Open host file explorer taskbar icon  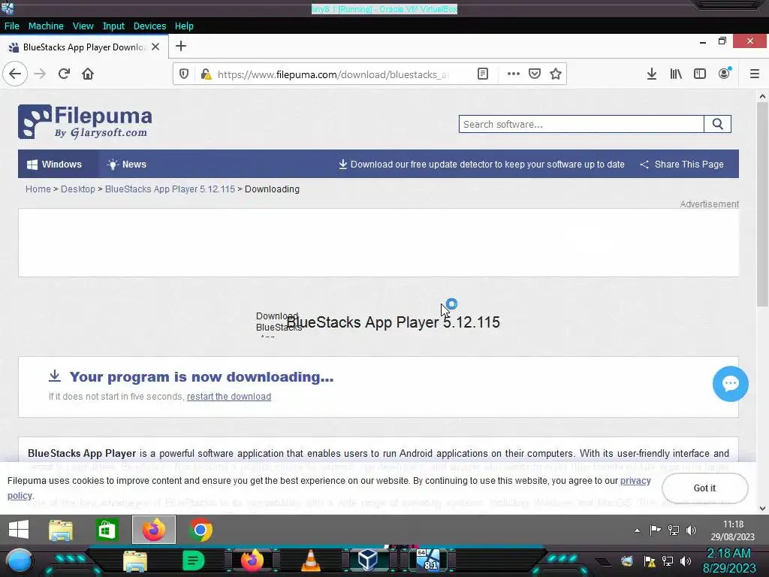[x=135, y=561]
